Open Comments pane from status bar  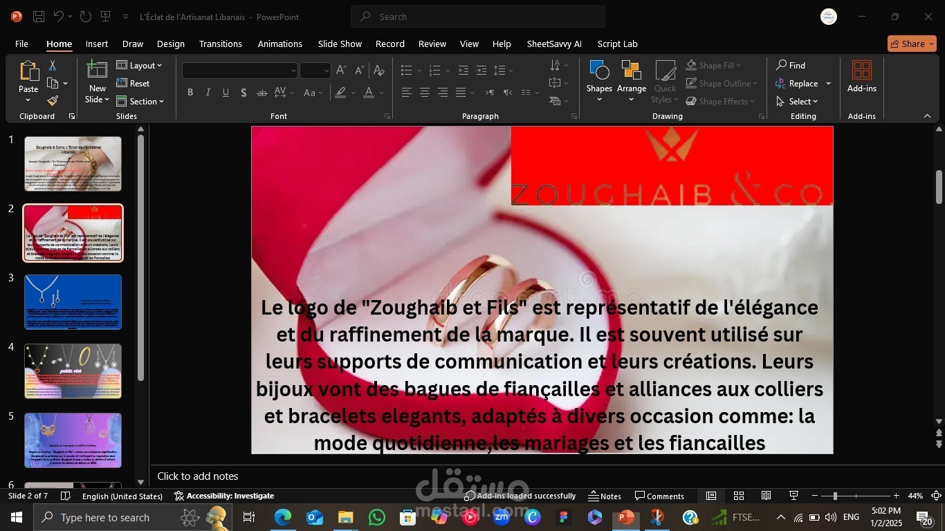pos(659,496)
